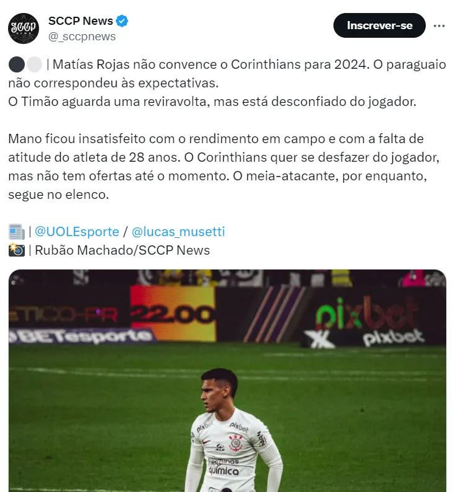Open the tweet photo of the player
The width and height of the screenshot is (458, 492).
[x=227, y=380]
